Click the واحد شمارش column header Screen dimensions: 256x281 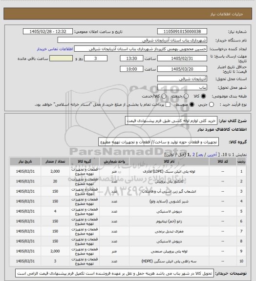(114, 161)
